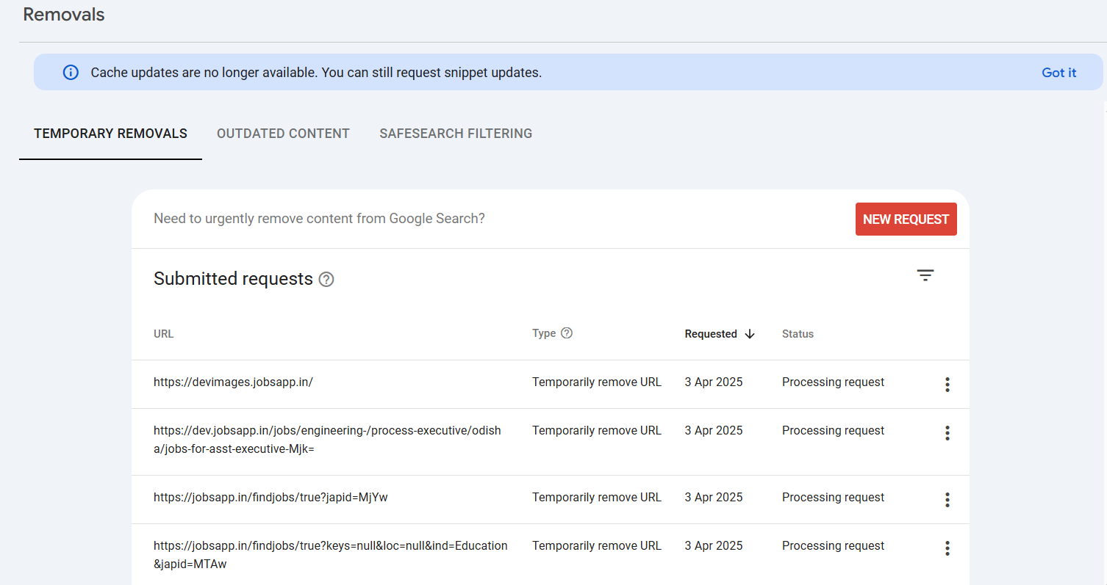Sort by the Requested column header

710,334
